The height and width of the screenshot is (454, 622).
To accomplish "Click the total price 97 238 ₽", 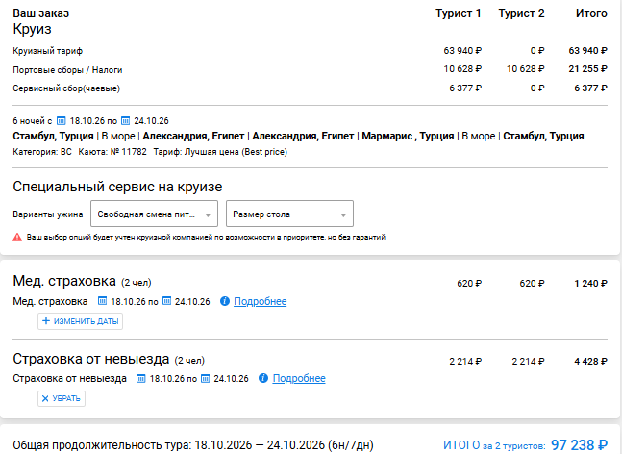I will pyautogui.click(x=579, y=445).
